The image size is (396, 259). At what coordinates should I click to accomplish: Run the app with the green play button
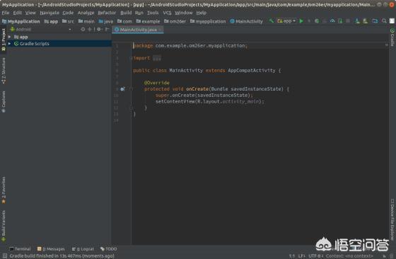pyautogui.click(x=301, y=21)
